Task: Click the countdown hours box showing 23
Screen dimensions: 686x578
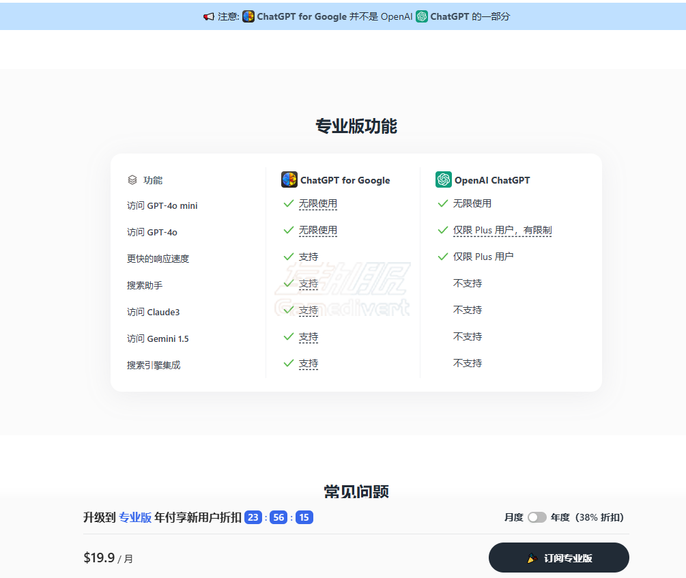Action: click(253, 517)
